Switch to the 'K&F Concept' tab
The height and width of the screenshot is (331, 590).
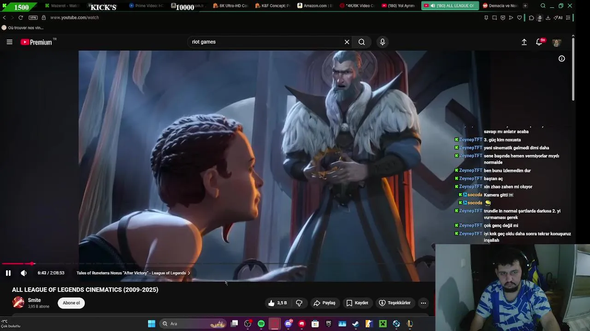[x=273, y=6]
